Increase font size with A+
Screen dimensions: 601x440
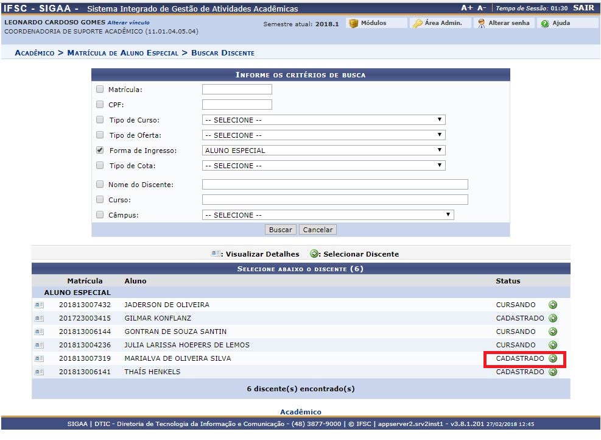pyautogui.click(x=466, y=8)
